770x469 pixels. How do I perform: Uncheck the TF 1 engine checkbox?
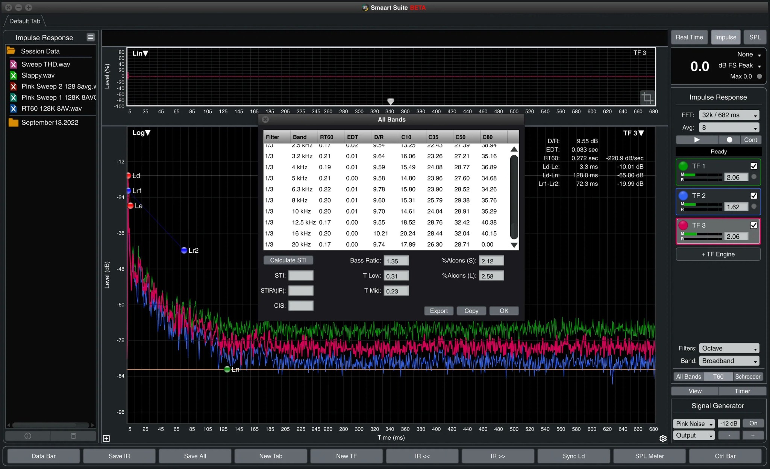[x=754, y=166]
